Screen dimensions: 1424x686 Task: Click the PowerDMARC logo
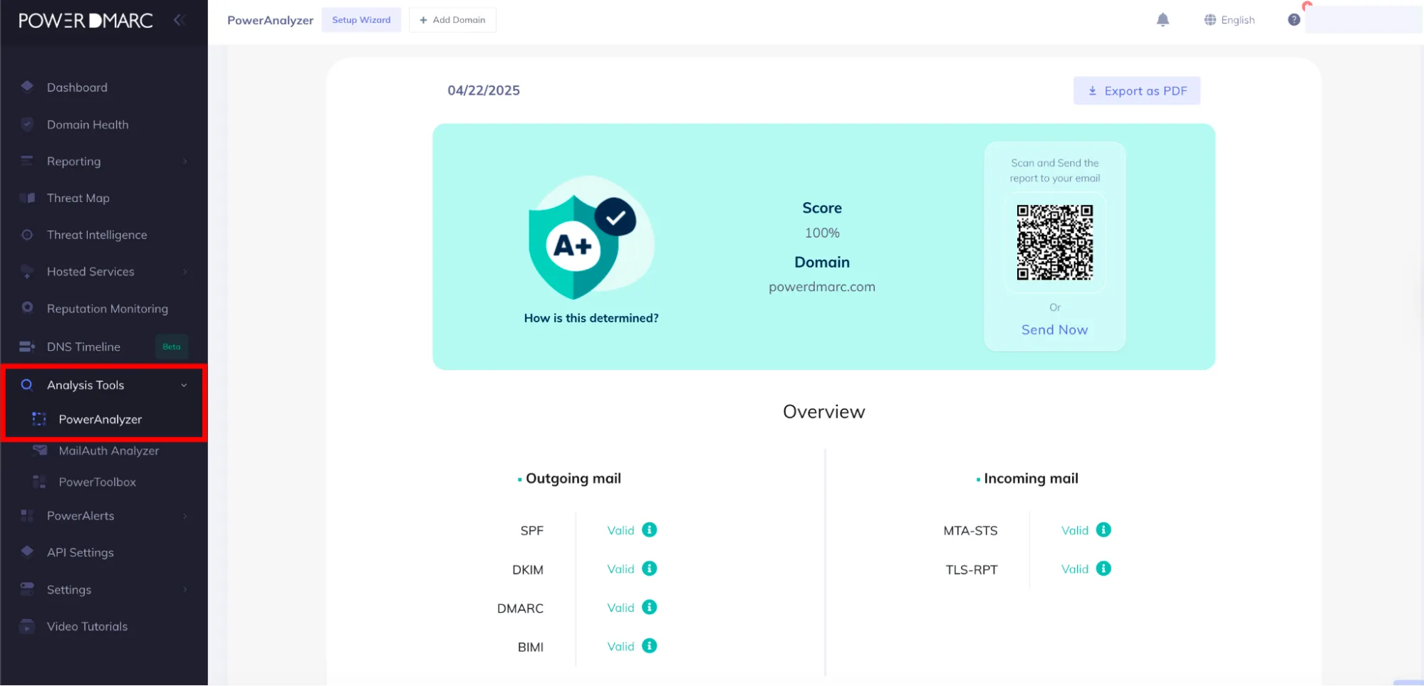pos(85,20)
